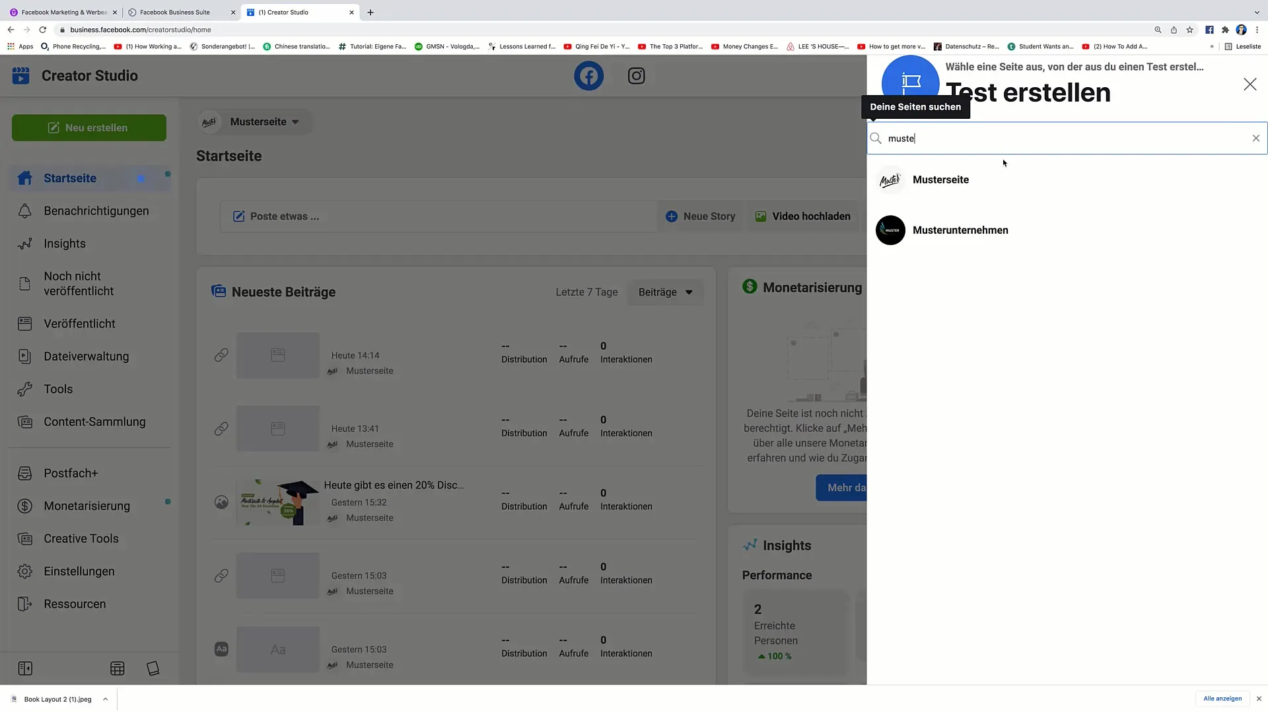1268x713 pixels.
Task: Go to Noch nicht veröffentlicht section
Action: click(x=89, y=283)
